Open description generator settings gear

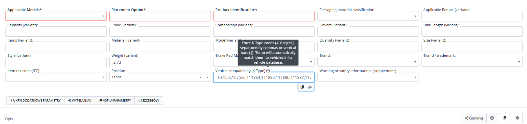click(x=492, y=118)
